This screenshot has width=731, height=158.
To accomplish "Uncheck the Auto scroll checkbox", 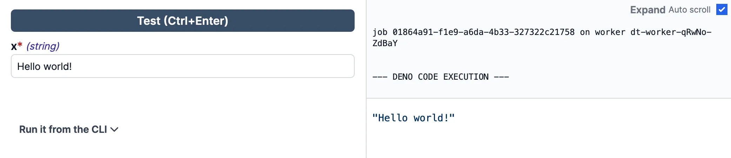I will click(x=722, y=10).
